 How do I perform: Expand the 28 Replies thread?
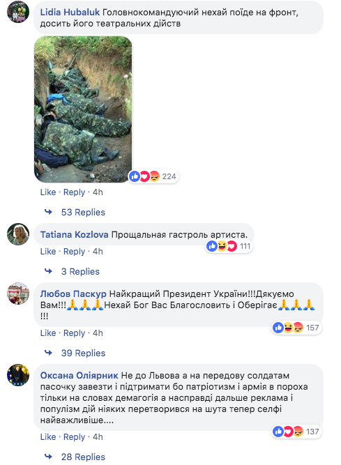point(83,457)
